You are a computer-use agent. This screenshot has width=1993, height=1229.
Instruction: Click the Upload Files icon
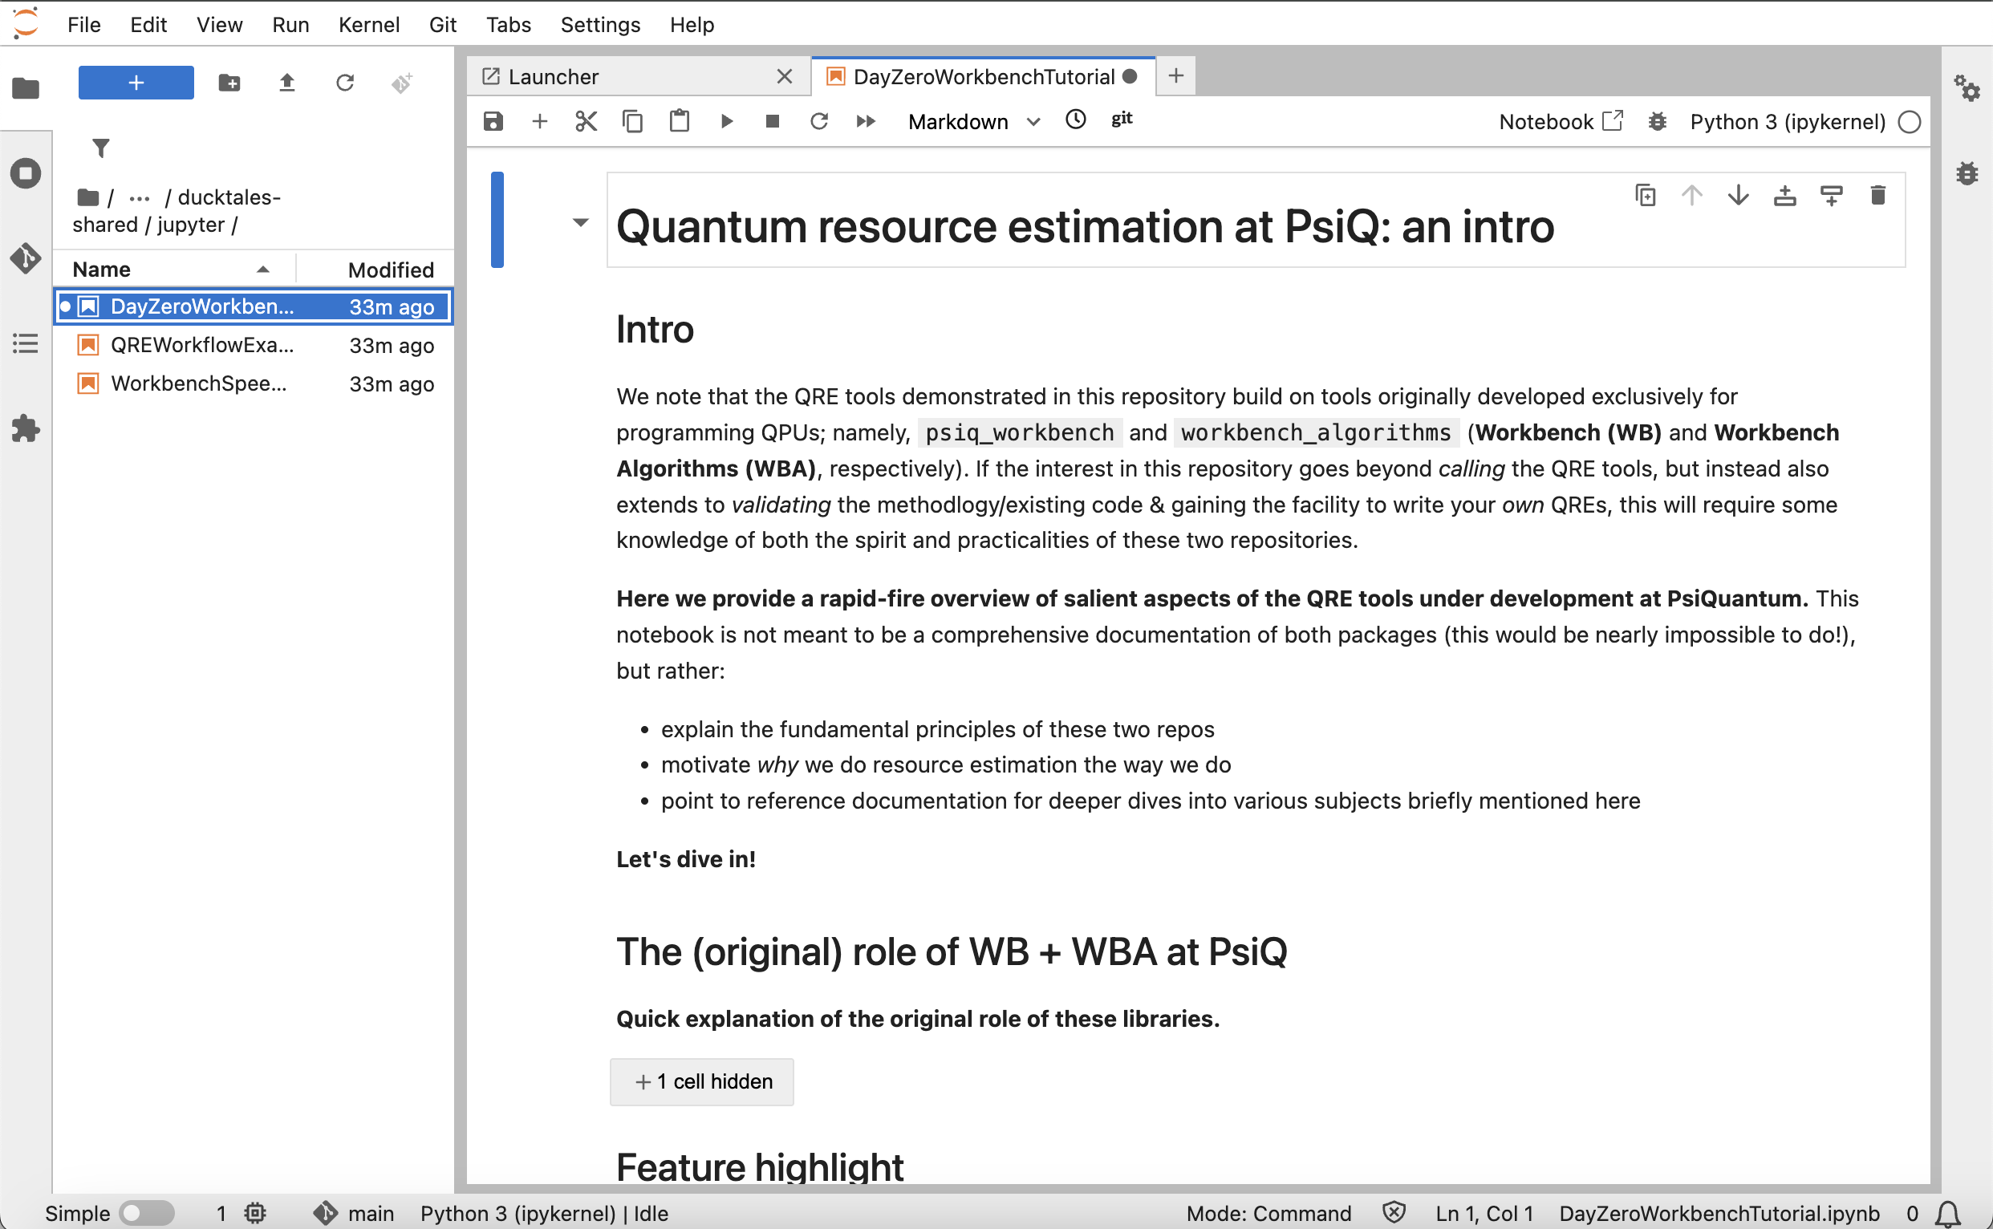[287, 83]
